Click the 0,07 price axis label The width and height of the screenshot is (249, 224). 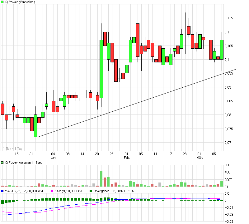pyautogui.click(x=228, y=143)
